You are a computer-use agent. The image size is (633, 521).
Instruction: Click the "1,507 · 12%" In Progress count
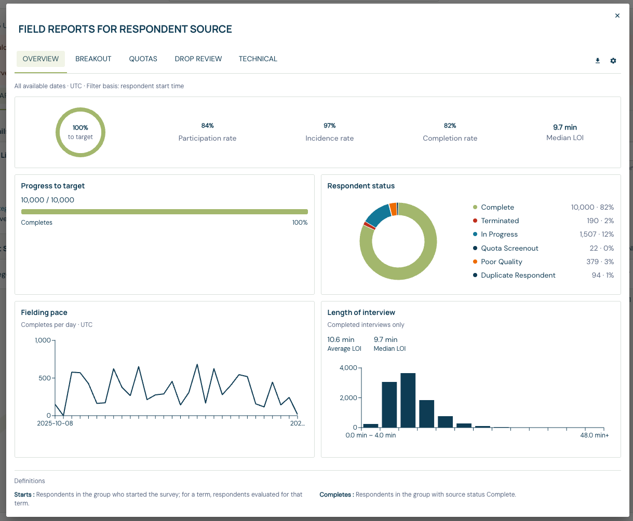pyautogui.click(x=597, y=234)
